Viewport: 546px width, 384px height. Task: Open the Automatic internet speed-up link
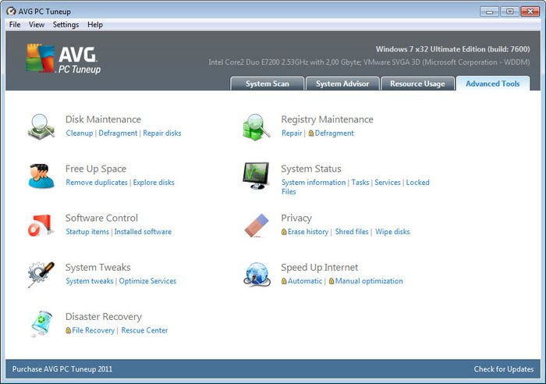[x=305, y=281]
